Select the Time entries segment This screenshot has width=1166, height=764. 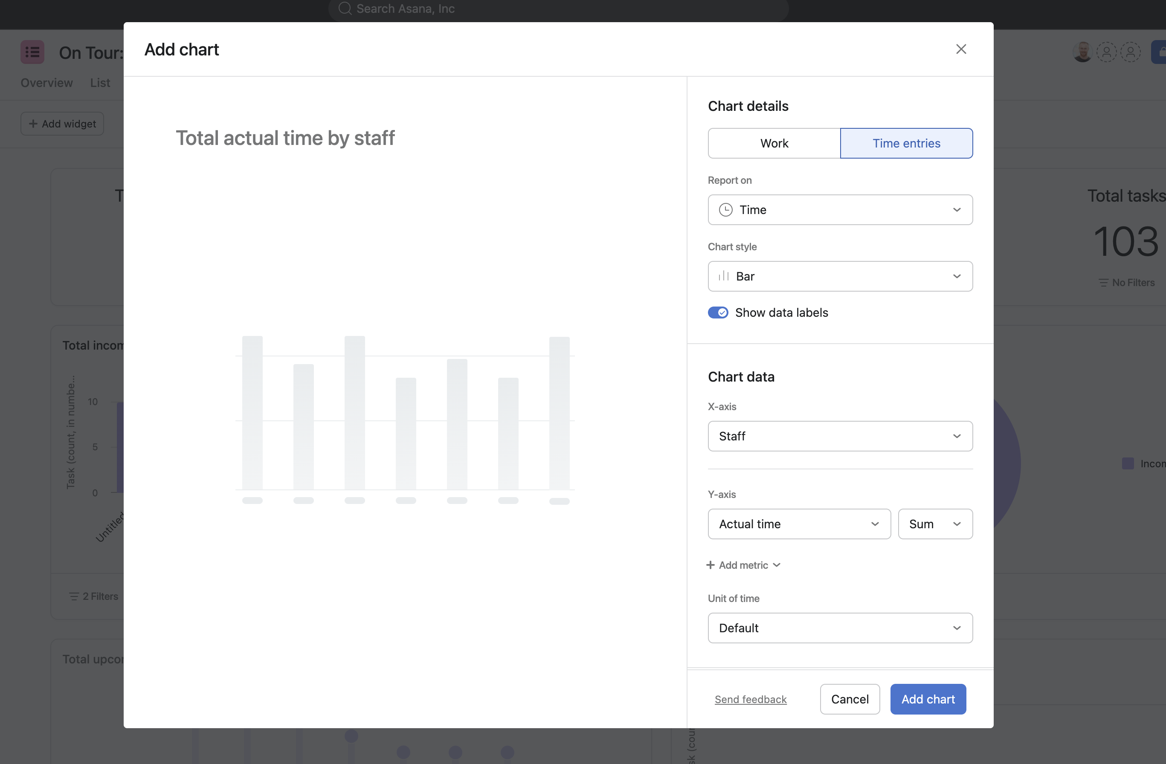[906, 144]
